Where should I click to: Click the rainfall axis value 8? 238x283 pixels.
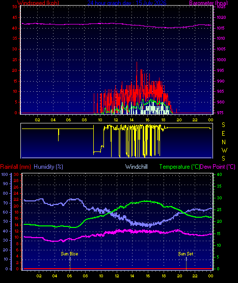[x=17, y=244]
